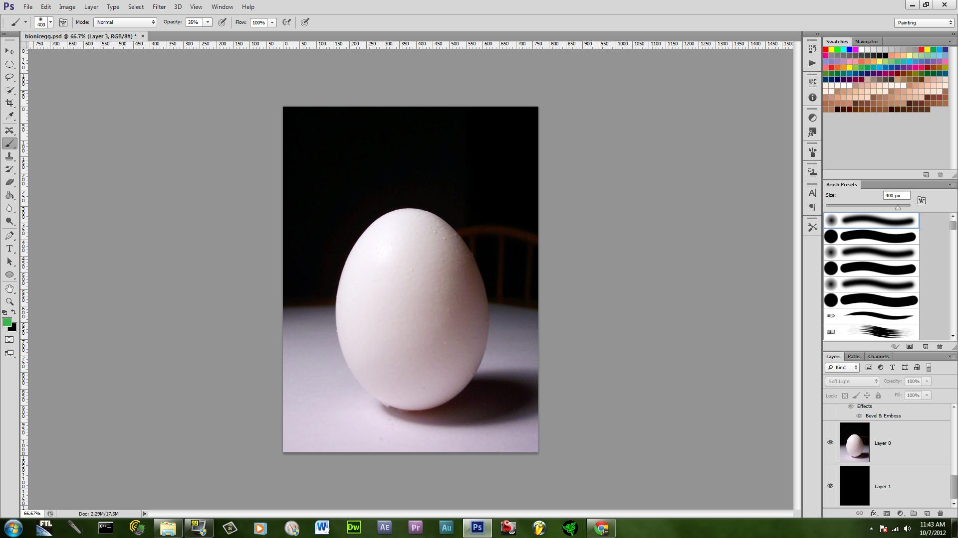Open the Painting workspace dropdown
Image resolution: width=958 pixels, height=538 pixels.
point(924,22)
